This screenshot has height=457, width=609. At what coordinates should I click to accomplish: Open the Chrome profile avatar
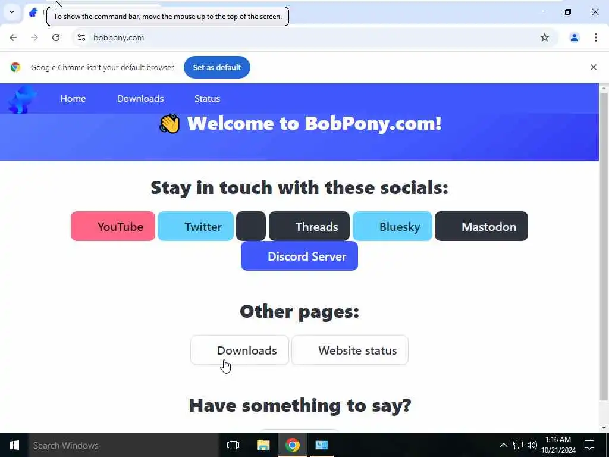click(x=574, y=37)
